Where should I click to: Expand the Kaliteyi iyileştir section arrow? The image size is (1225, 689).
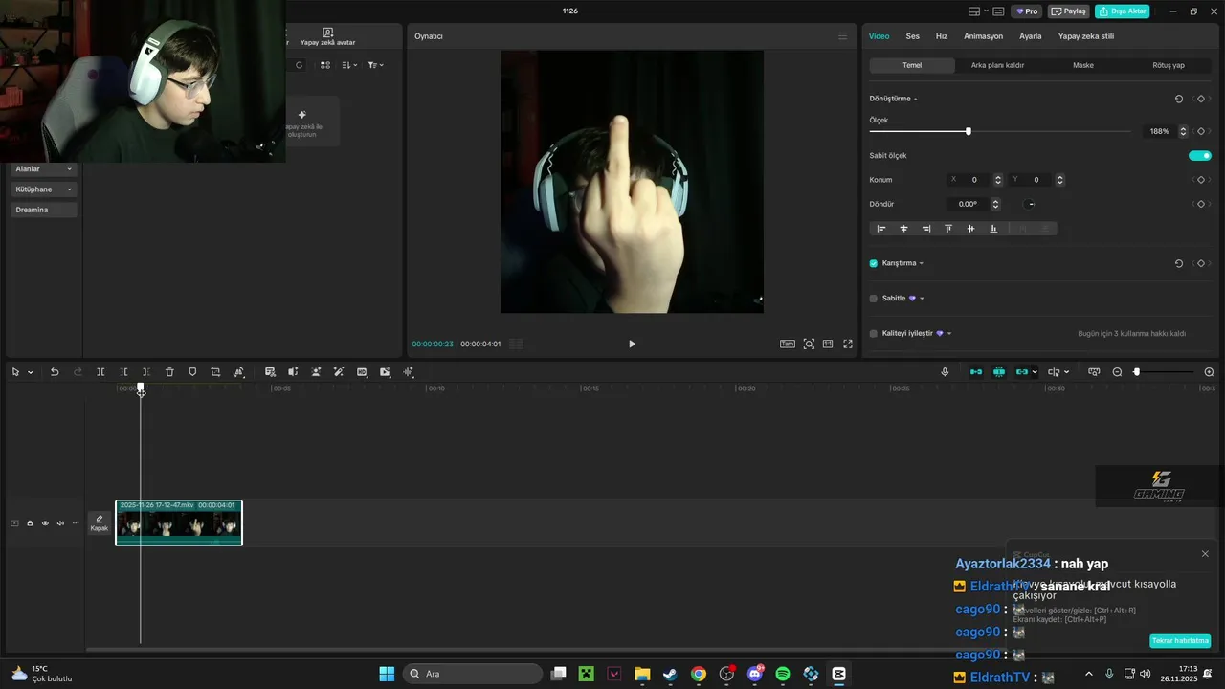949,333
